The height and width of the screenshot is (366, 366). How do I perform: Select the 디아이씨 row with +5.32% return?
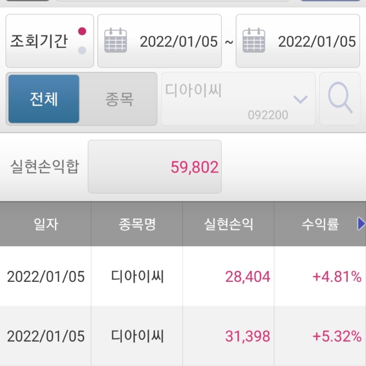click(x=183, y=336)
